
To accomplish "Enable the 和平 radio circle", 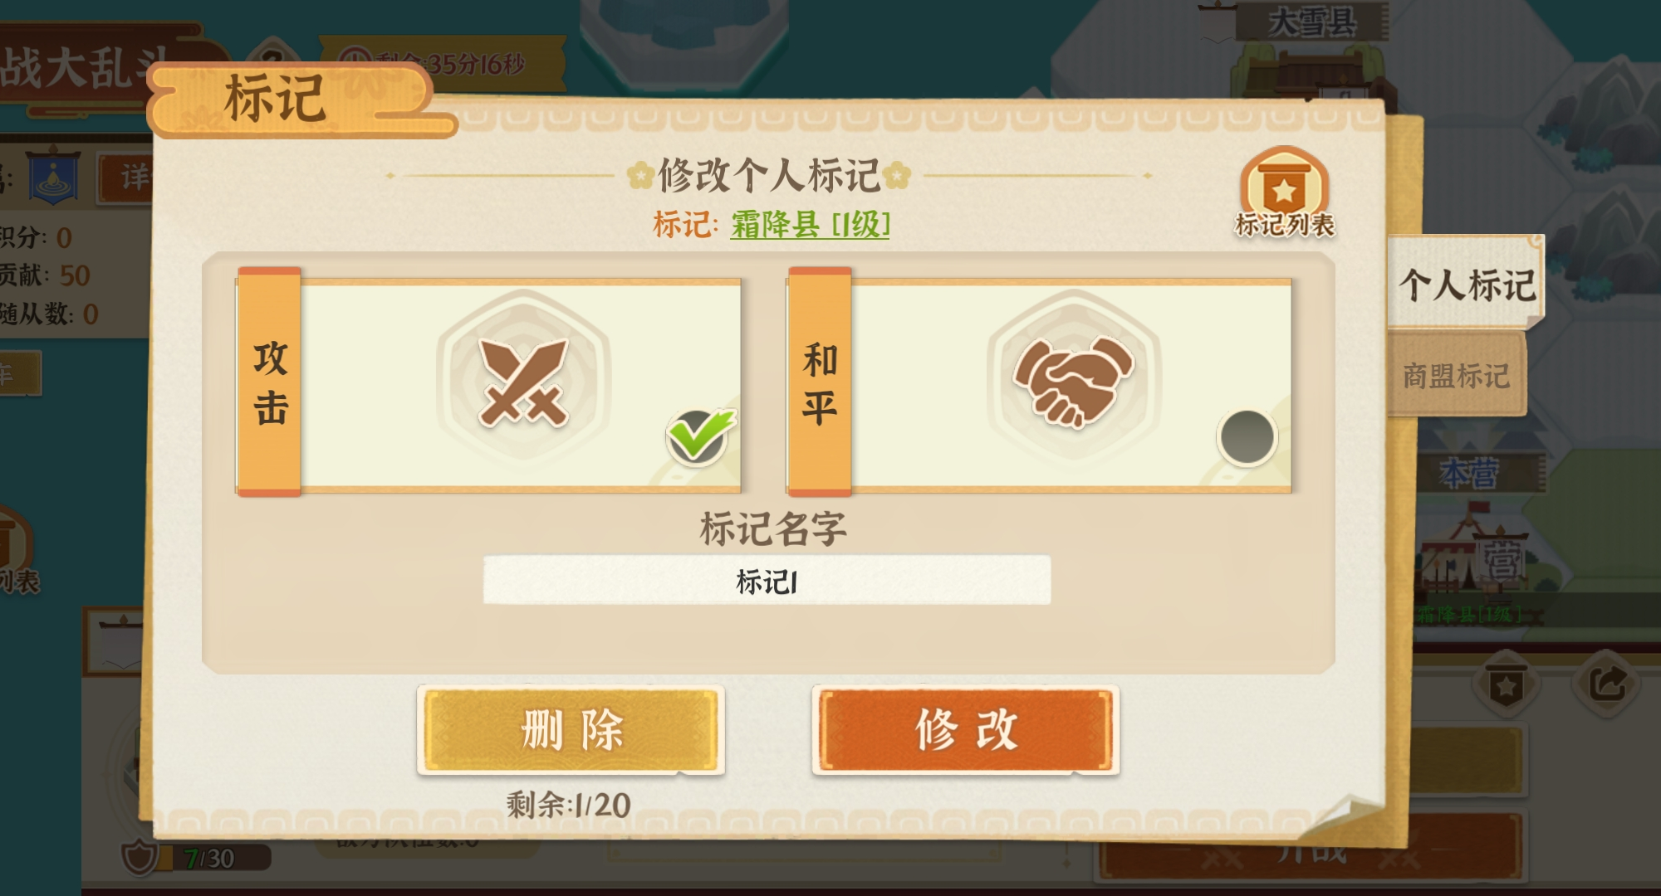I will (x=1247, y=437).
